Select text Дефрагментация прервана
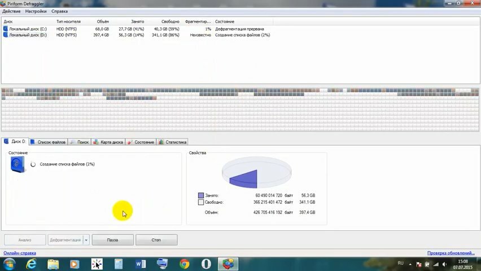The height and width of the screenshot is (271, 481). pyautogui.click(x=239, y=29)
